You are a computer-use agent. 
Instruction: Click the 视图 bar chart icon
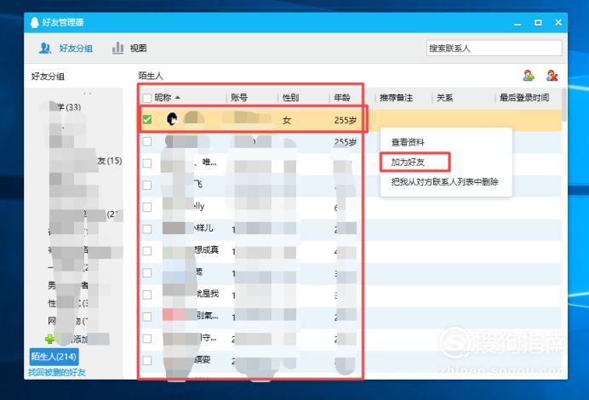(x=117, y=48)
